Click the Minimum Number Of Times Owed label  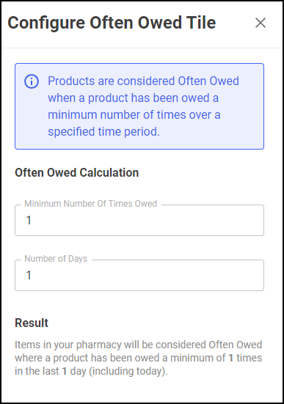[90, 204]
